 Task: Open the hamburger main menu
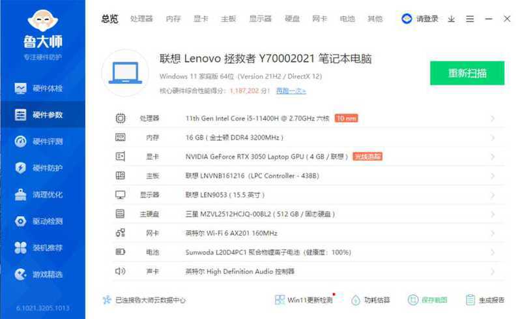470,19
